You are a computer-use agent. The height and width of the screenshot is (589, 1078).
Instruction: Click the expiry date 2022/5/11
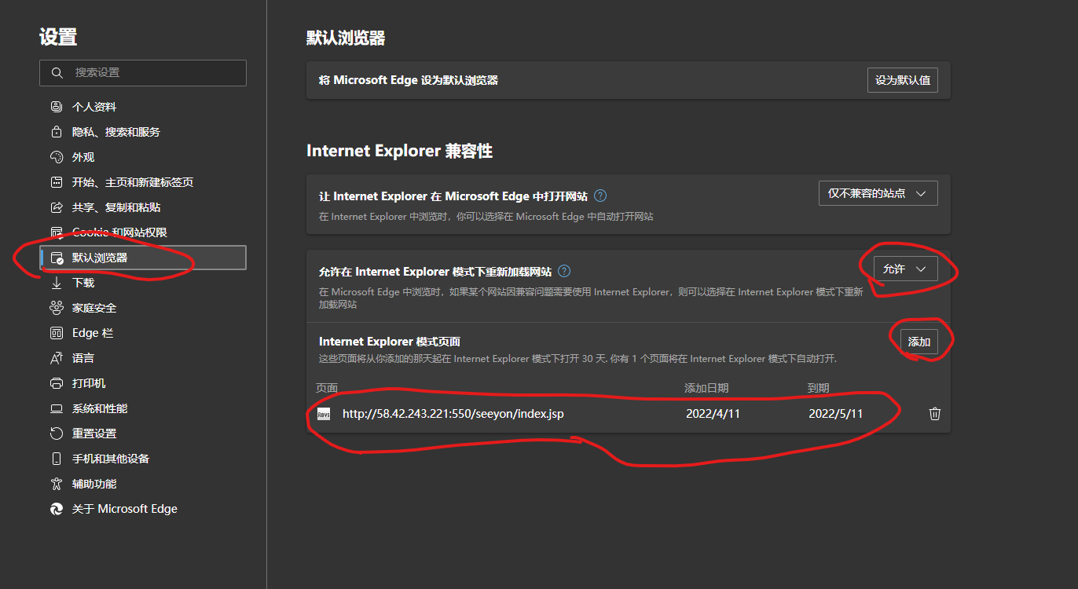tap(836, 414)
